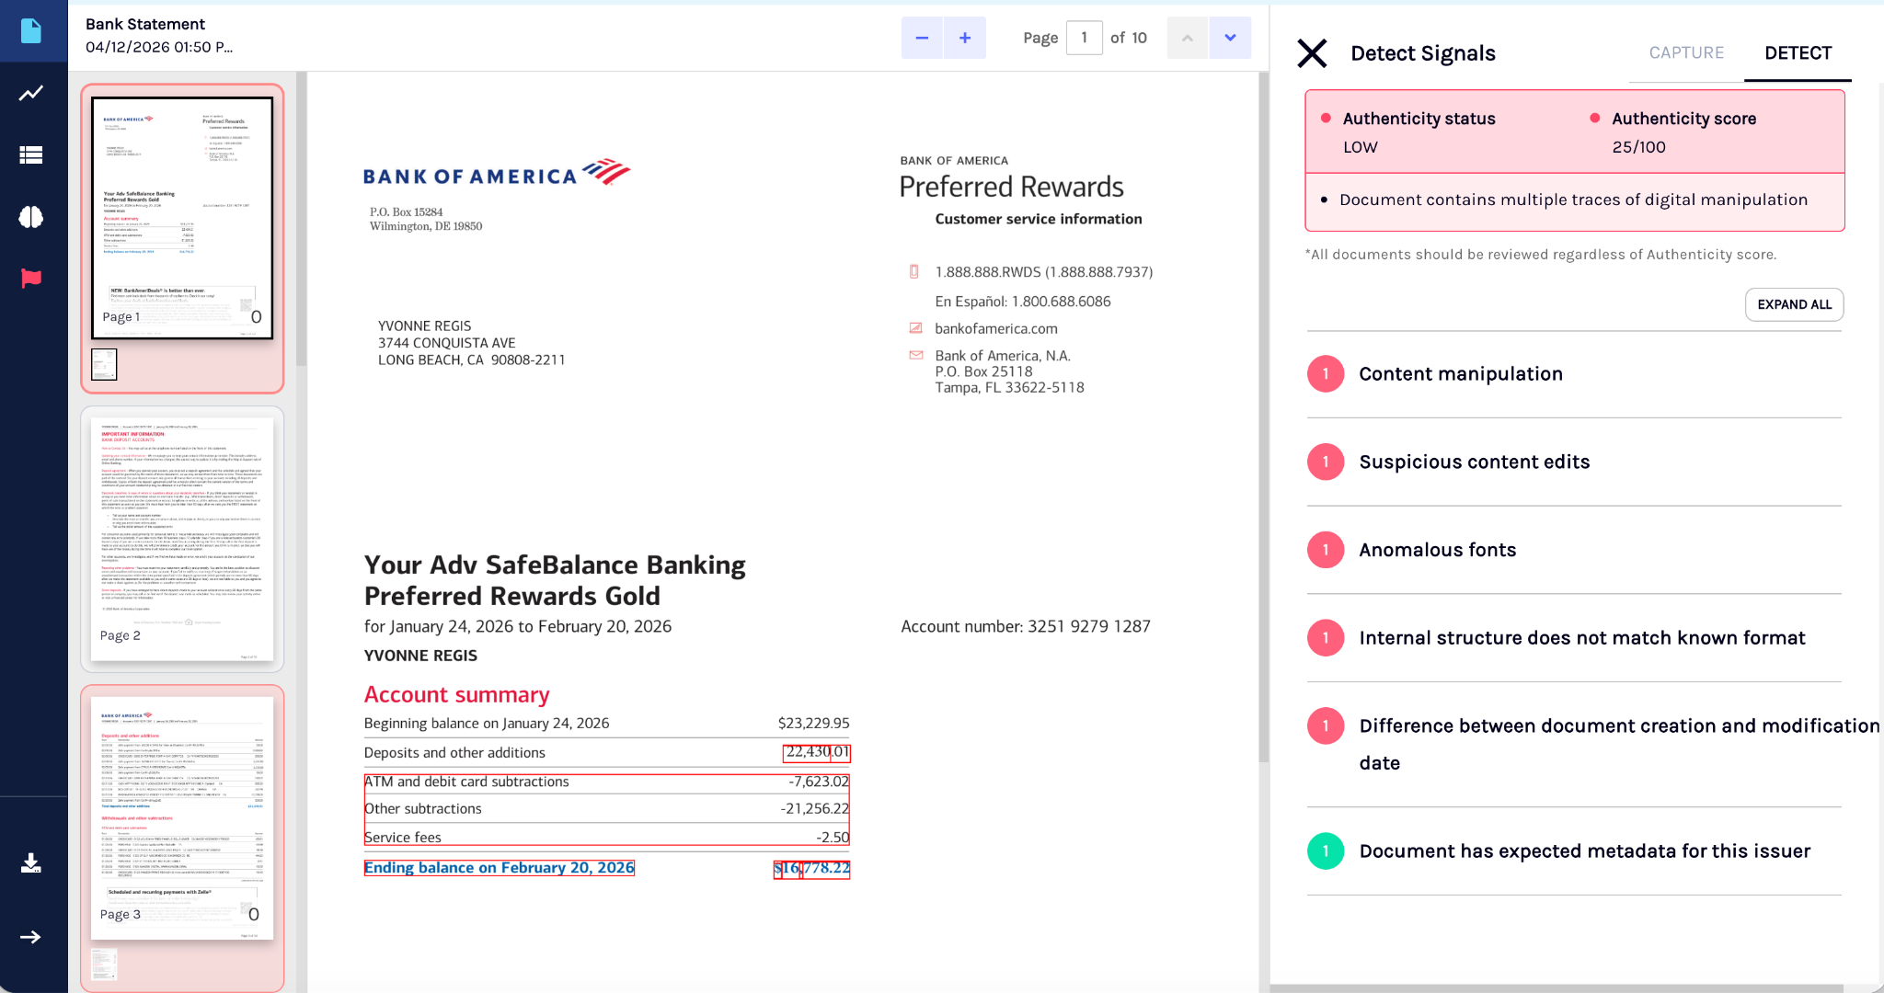
Task: Expand the Content manipulation signal
Action: [1574, 374]
